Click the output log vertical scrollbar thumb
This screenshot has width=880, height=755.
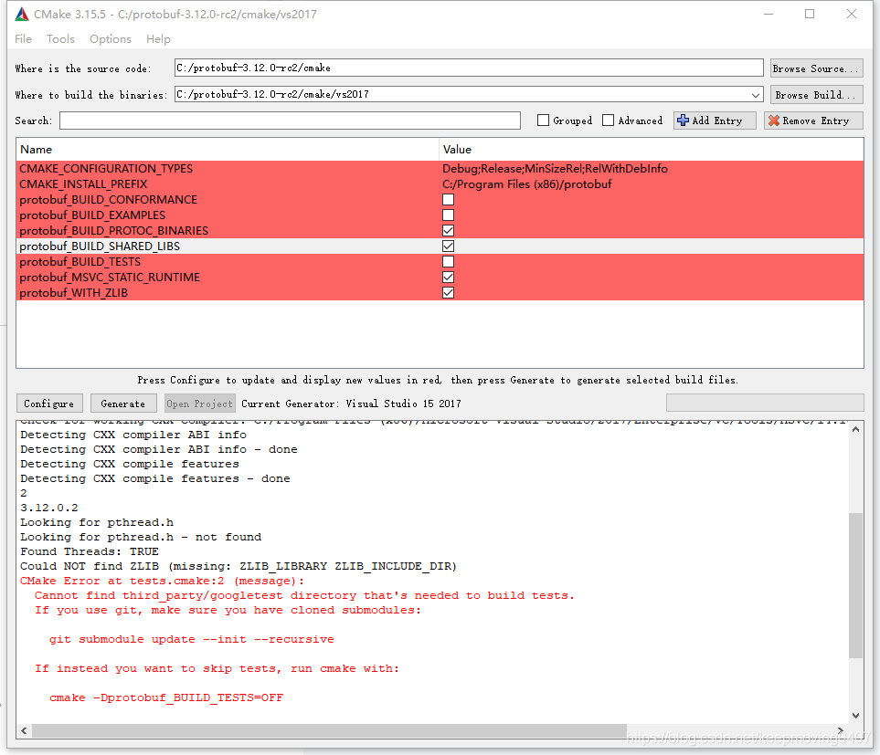click(855, 585)
